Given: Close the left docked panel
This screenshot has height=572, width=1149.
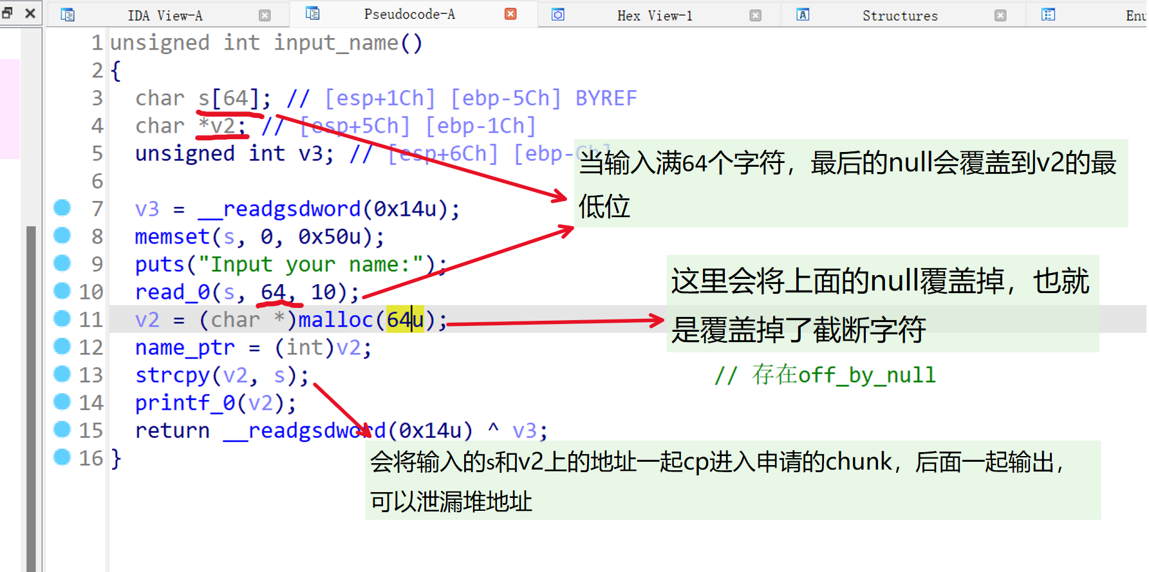Looking at the screenshot, I should [30, 13].
